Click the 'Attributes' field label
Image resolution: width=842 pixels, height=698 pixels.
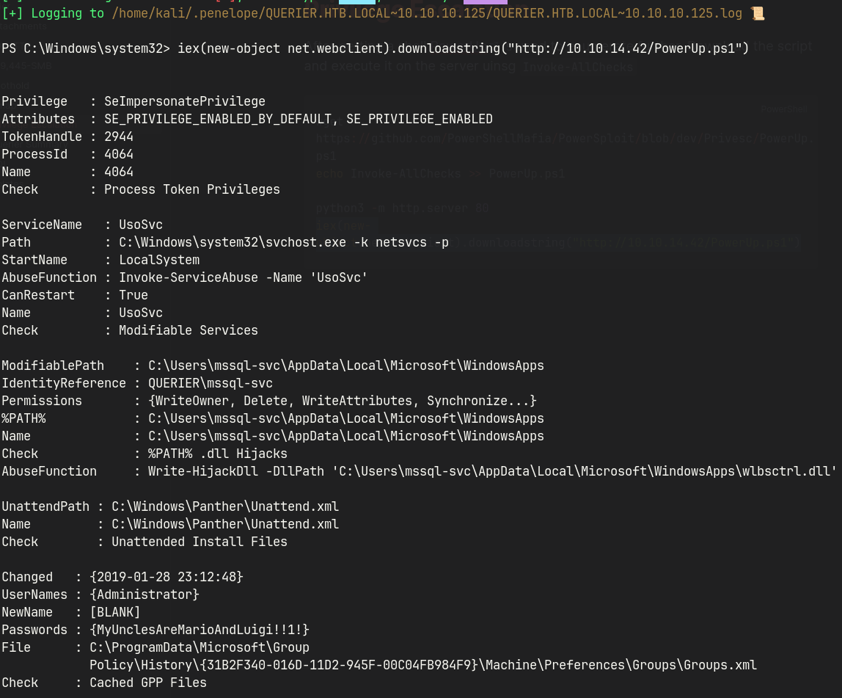pos(38,119)
